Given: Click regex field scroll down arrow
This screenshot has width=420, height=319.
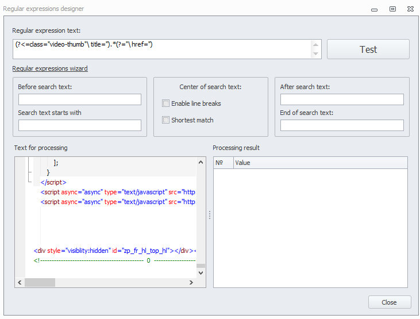Looking at the screenshot, I should click(x=316, y=53).
